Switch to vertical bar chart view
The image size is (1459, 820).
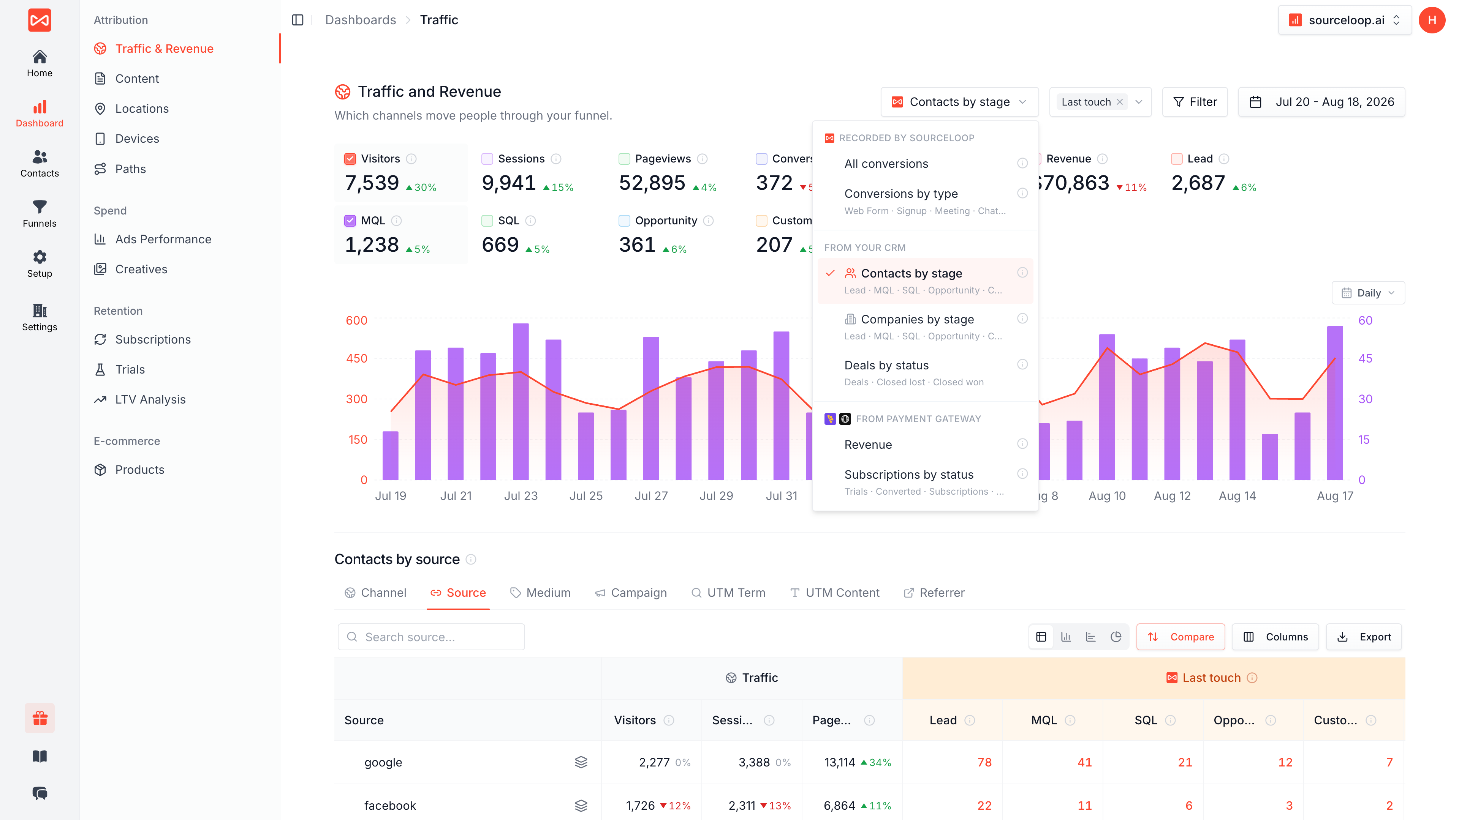click(x=1066, y=637)
